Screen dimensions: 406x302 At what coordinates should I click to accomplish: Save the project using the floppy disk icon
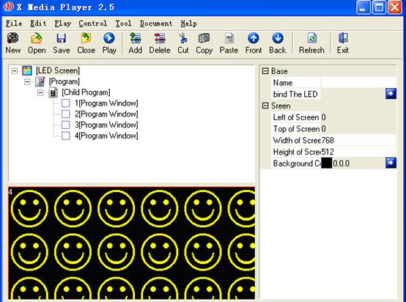click(x=61, y=38)
